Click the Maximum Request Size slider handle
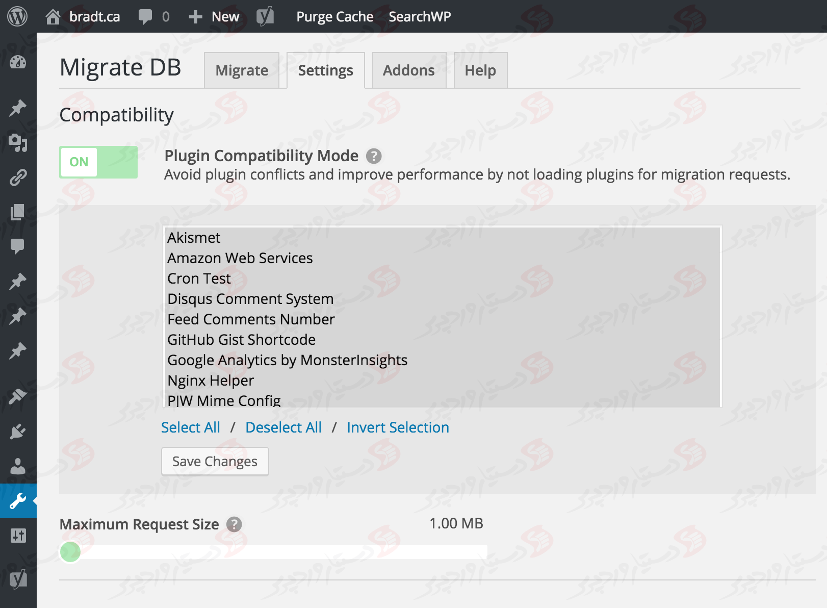The image size is (827, 608). (70, 551)
